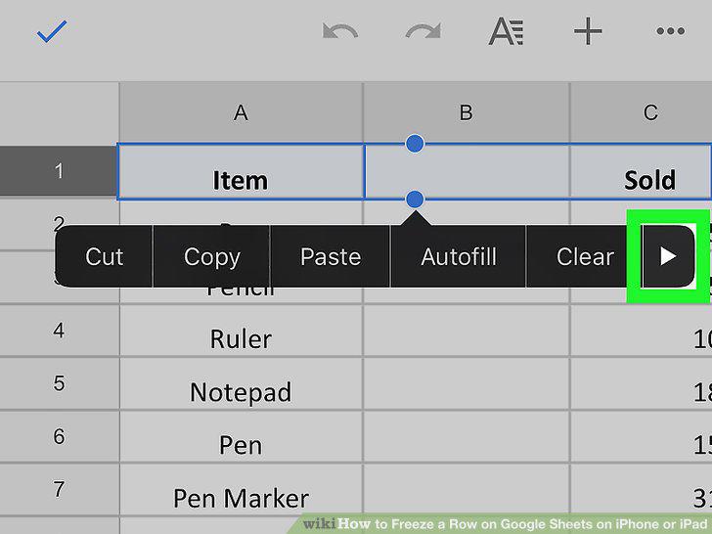
Task: Tap the blue checkmark to confirm editing
Action: (52, 31)
